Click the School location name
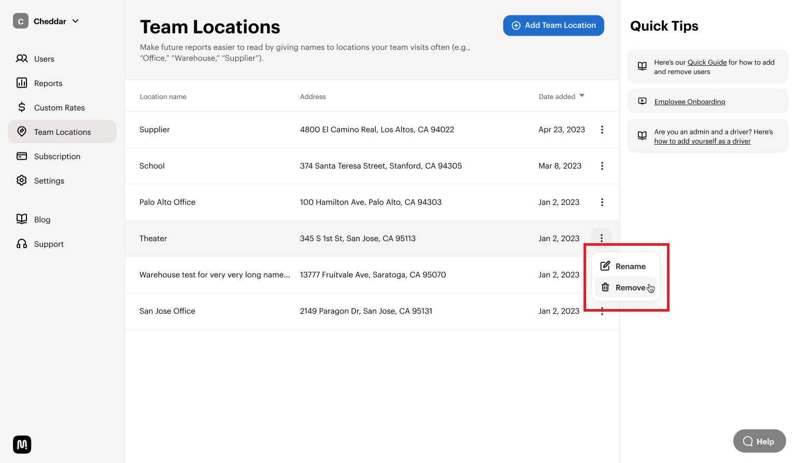 [x=152, y=166]
